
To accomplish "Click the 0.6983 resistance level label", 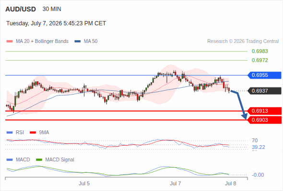I will tap(259, 51).
